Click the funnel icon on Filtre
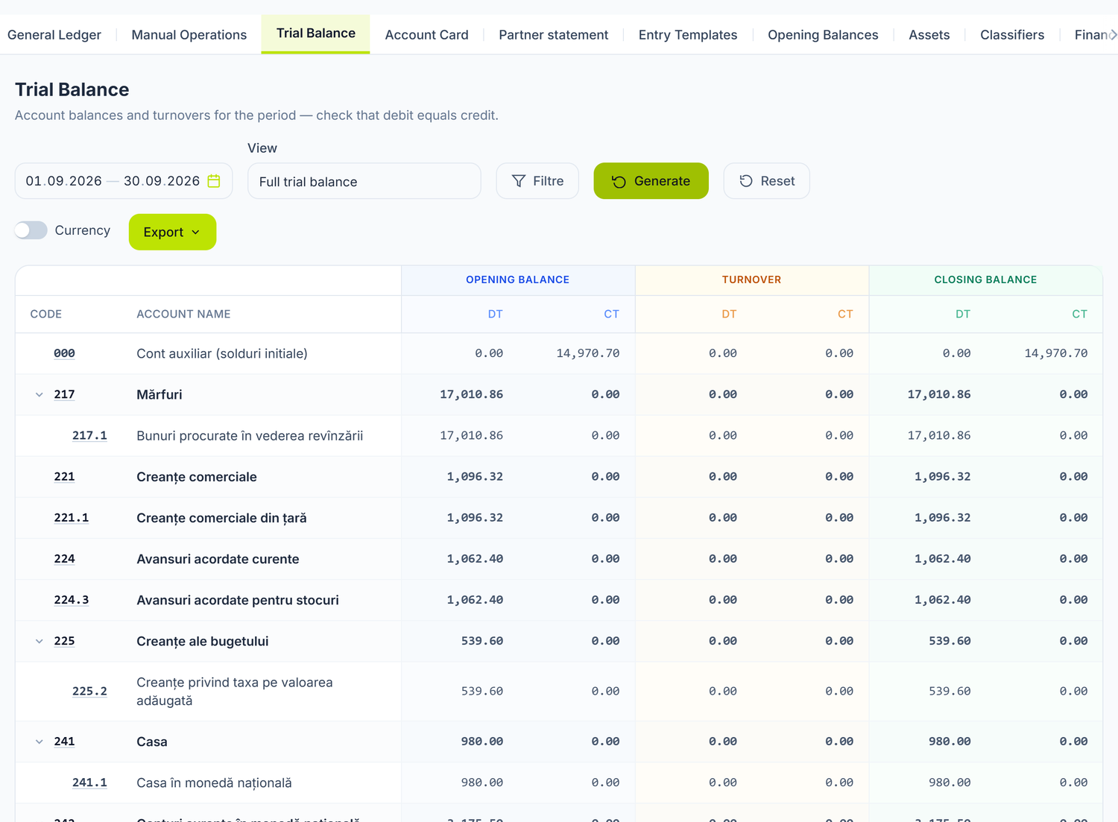 pyautogui.click(x=519, y=181)
